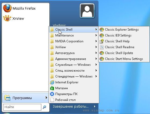Select the Спец. возможности folder label
The height and width of the screenshot is (114, 150).
tap(70, 71)
